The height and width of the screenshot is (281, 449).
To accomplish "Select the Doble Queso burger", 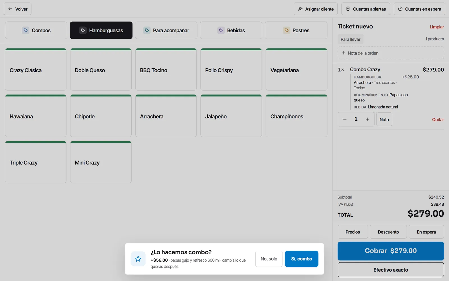I will 101,69.
